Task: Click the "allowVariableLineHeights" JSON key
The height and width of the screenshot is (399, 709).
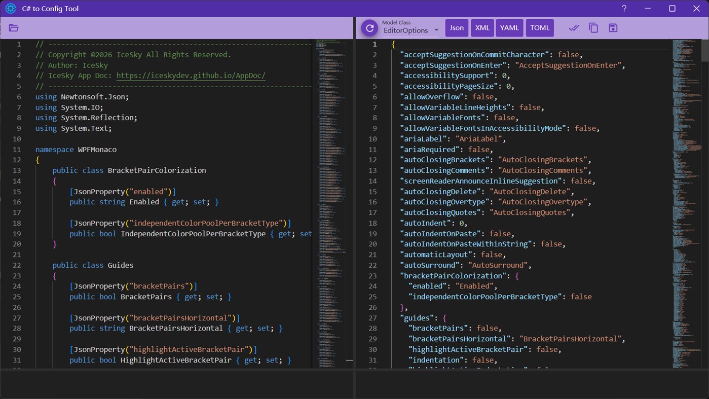Action: [455, 107]
